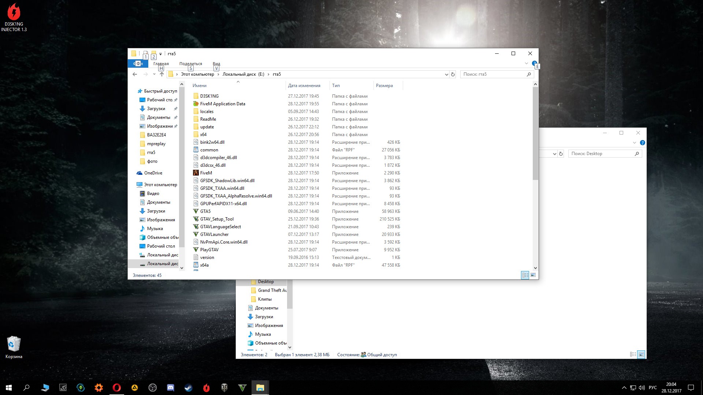The image size is (703, 395).
Task: Open address dropdown in Desktop window
Action: tap(554, 154)
